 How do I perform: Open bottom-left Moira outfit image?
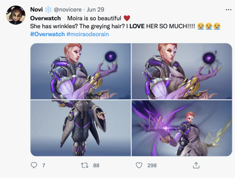(x=81, y=128)
